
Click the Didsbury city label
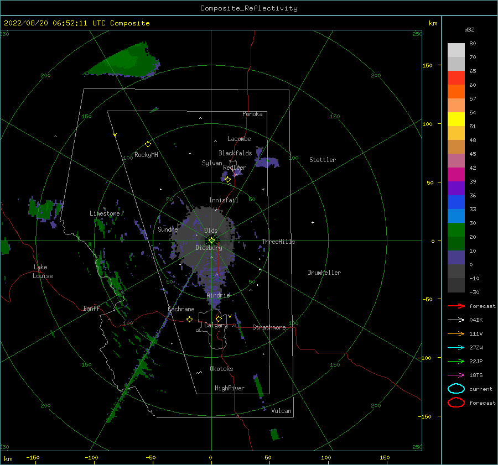[x=209, y=248]
